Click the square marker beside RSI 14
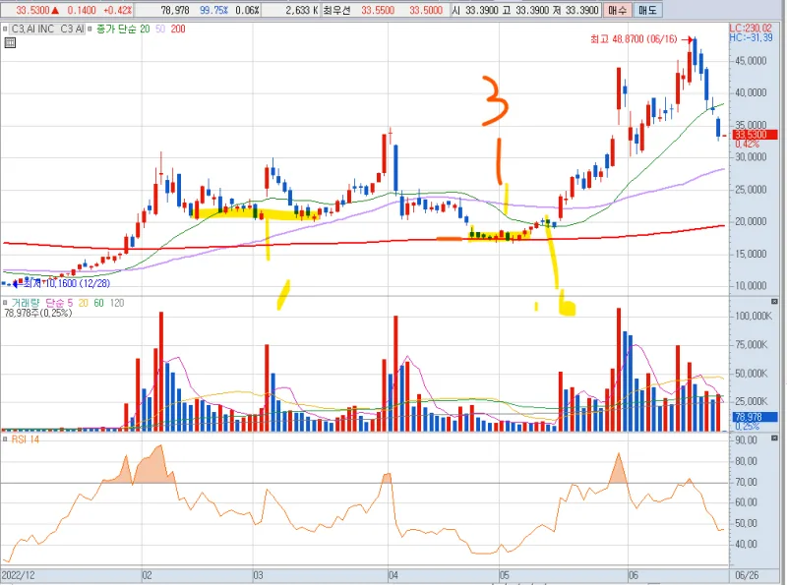Viewport: 787px width, 585px height. [5, 439]
